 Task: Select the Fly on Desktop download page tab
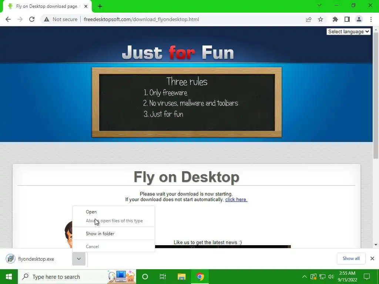pos(46,7)
